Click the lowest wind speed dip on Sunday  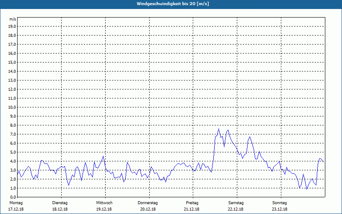pyautogui.click(x=307, y=189)
